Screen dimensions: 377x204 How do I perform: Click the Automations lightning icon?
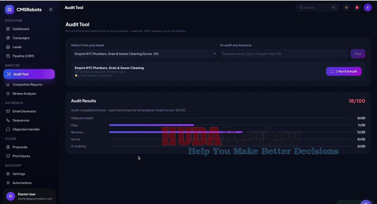(x=8, y=183)
